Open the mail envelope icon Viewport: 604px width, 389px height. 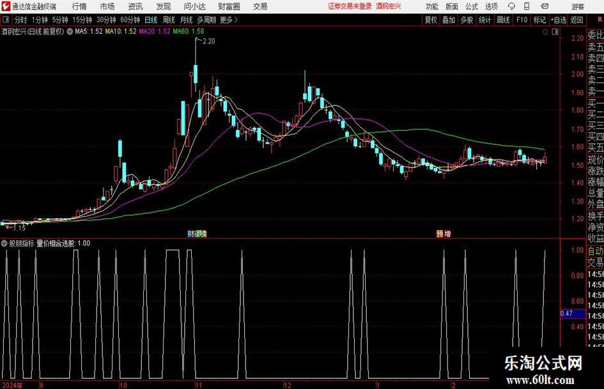pyautogui.click(x=545, y=6)
